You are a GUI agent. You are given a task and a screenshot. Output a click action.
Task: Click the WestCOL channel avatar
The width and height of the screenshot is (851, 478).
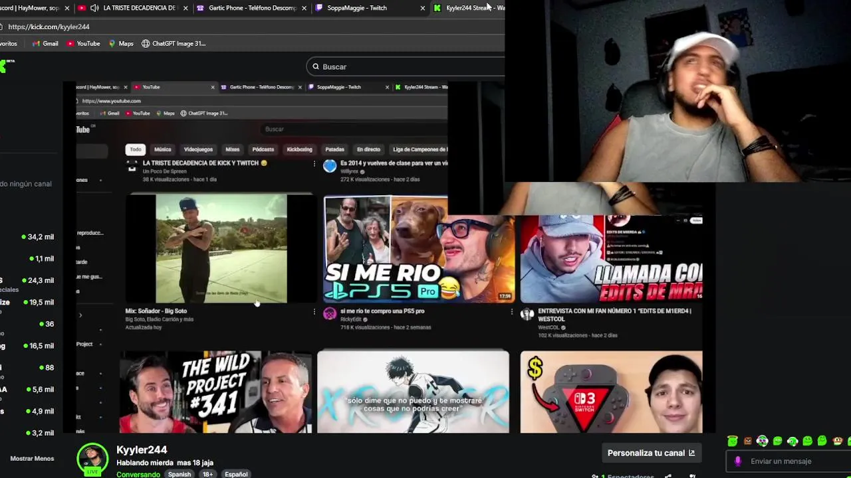[527, 314]
